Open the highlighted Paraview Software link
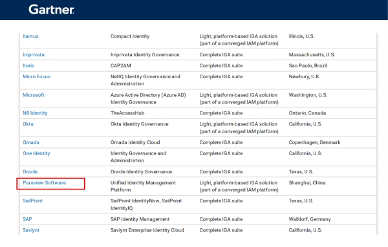 44,182
